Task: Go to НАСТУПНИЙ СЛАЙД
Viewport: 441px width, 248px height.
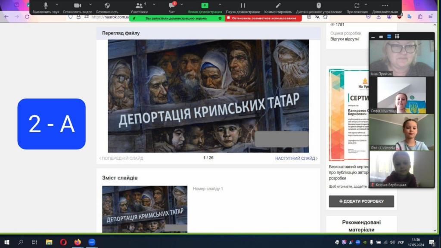Action: pyautogui.click(x=296, y=158)
